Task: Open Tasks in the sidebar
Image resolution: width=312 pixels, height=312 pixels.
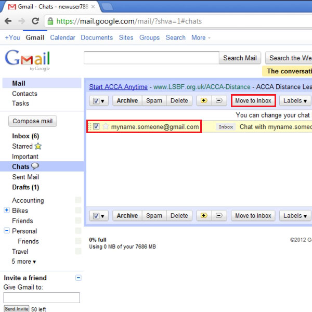Action: coord(20,103)
